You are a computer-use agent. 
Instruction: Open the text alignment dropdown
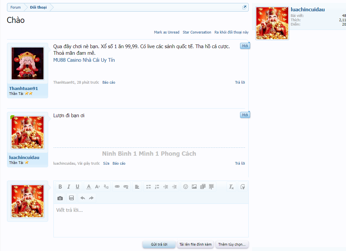click(x=137, y=187)
